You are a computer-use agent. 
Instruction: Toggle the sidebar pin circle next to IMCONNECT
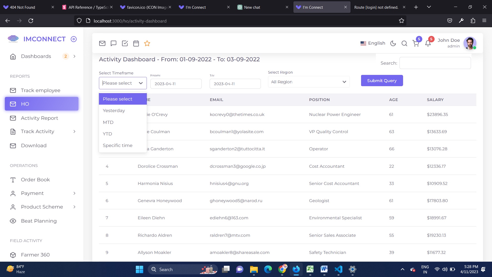point(74,39)
